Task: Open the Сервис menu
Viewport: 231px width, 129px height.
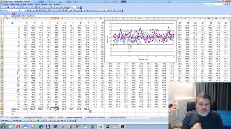Action: click(37, 4)
